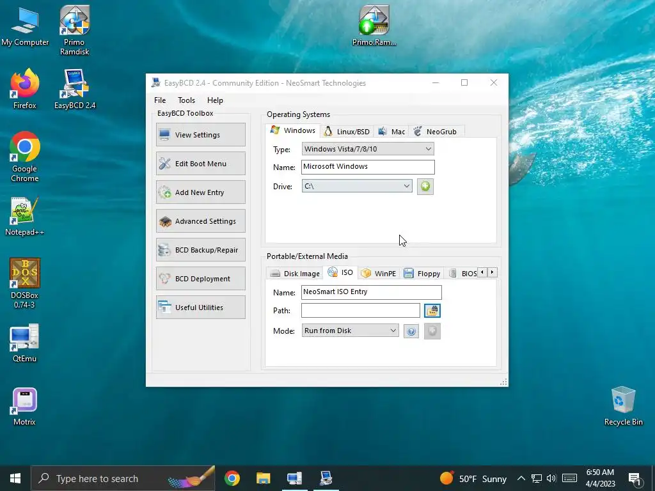Select the Primo Ramdisk desktop shortcut
This screenshot has height=491, width=655.
[74, 30]
